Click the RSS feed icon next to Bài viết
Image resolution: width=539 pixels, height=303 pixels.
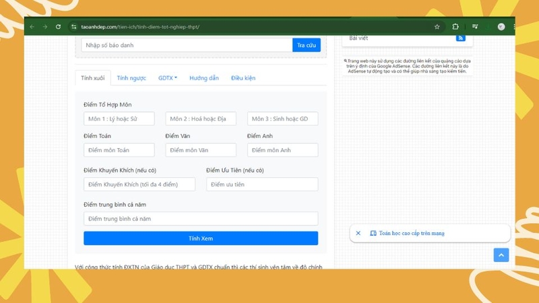tap(461, 38)
